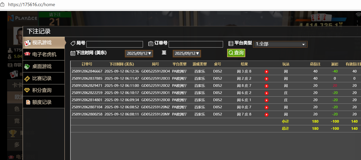
Task: Click the replay icon in the 闲 7 庄 8 row
Action: 266,115
